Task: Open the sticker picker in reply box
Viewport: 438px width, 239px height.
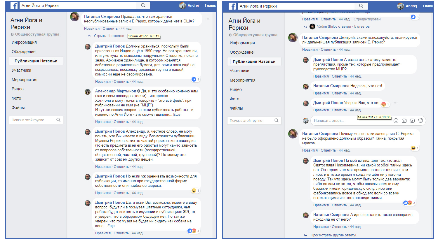Action: (420, 121)
